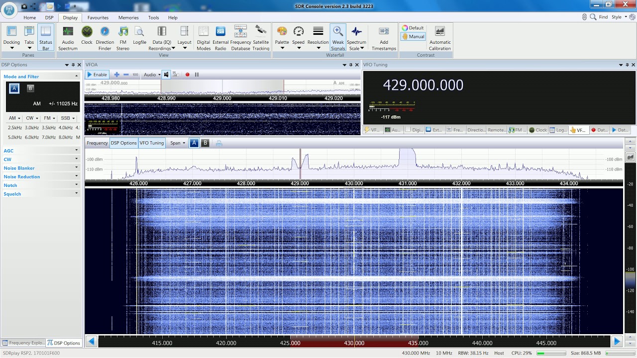
Task: Open the Spectrum Scale dropdown
Action: (x=356, y=37)
